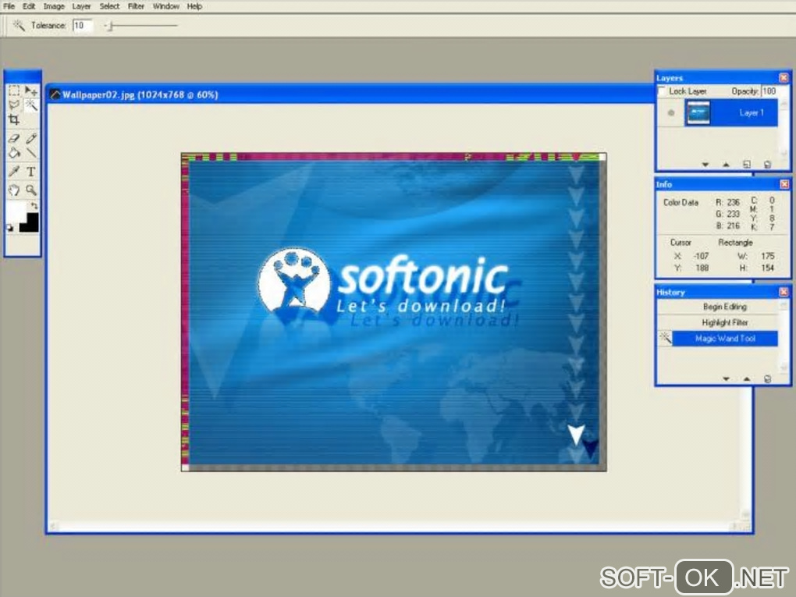
Task: Select the Paint Bucket tool
Action: pos(14,152)
